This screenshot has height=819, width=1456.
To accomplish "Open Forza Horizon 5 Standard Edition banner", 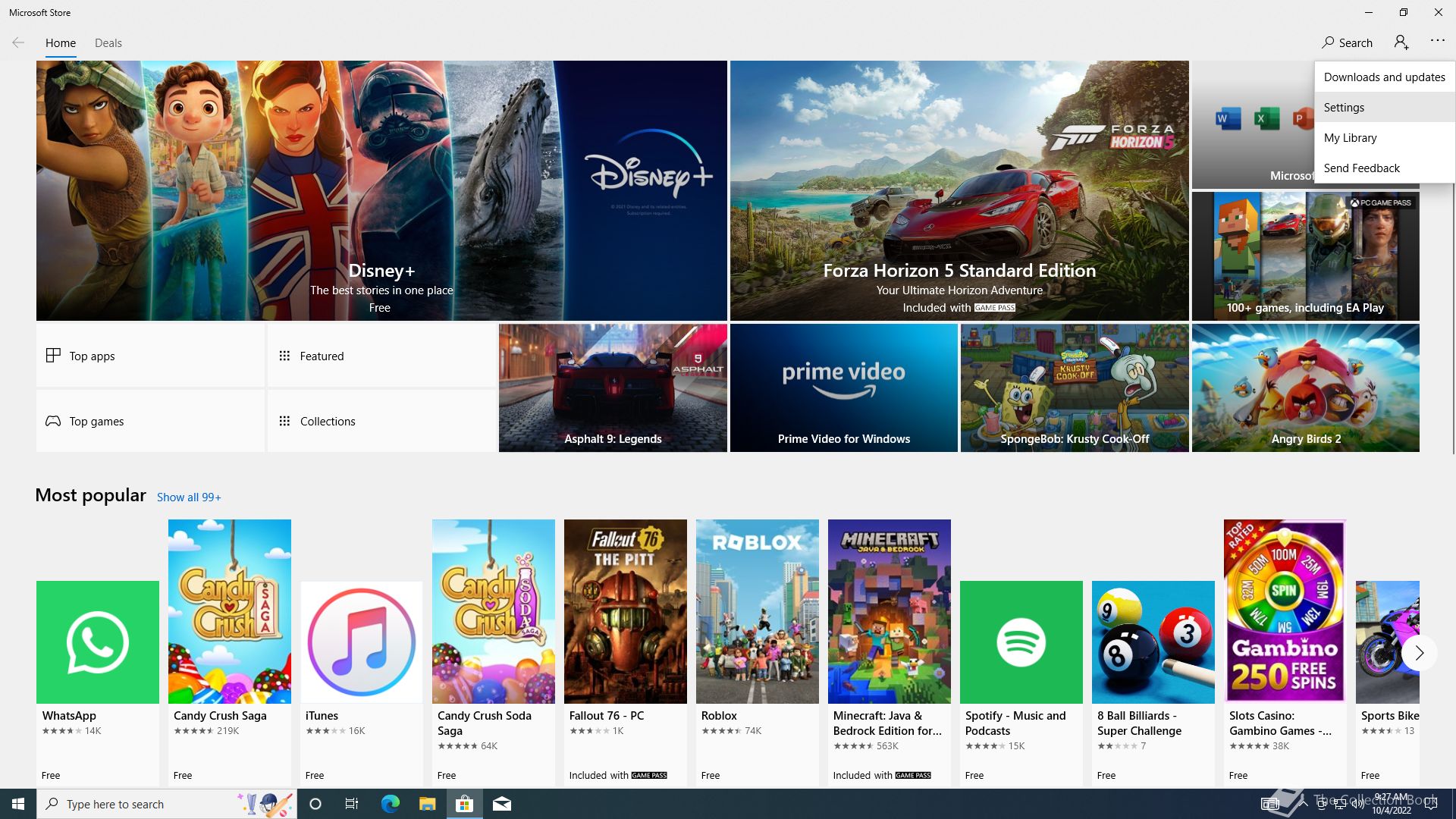I will 959,190.
